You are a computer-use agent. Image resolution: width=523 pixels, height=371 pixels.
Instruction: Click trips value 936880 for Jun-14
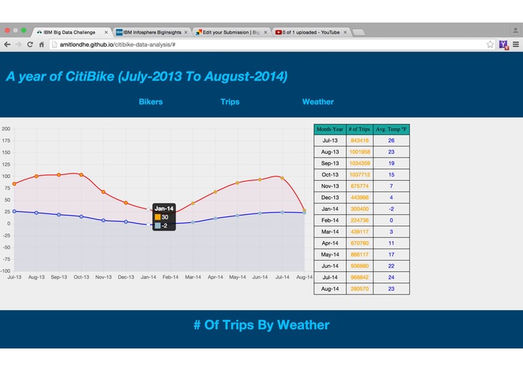(360, 266)
